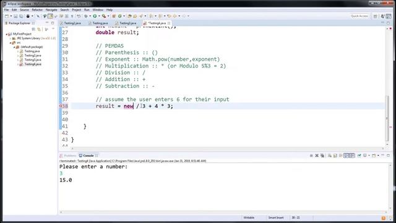
Task: Open the File menu
Action: tap(7, 10)
